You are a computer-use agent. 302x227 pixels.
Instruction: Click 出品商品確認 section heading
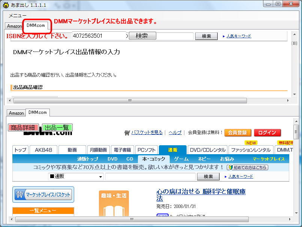(28, 87)
